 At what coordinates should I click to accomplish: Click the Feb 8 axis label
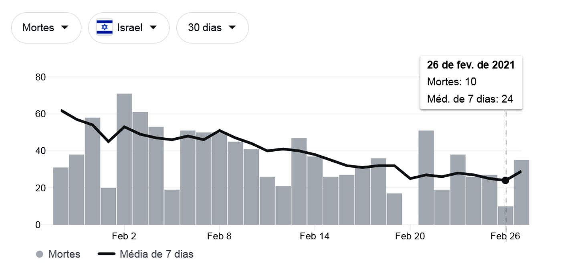[219, 236]
